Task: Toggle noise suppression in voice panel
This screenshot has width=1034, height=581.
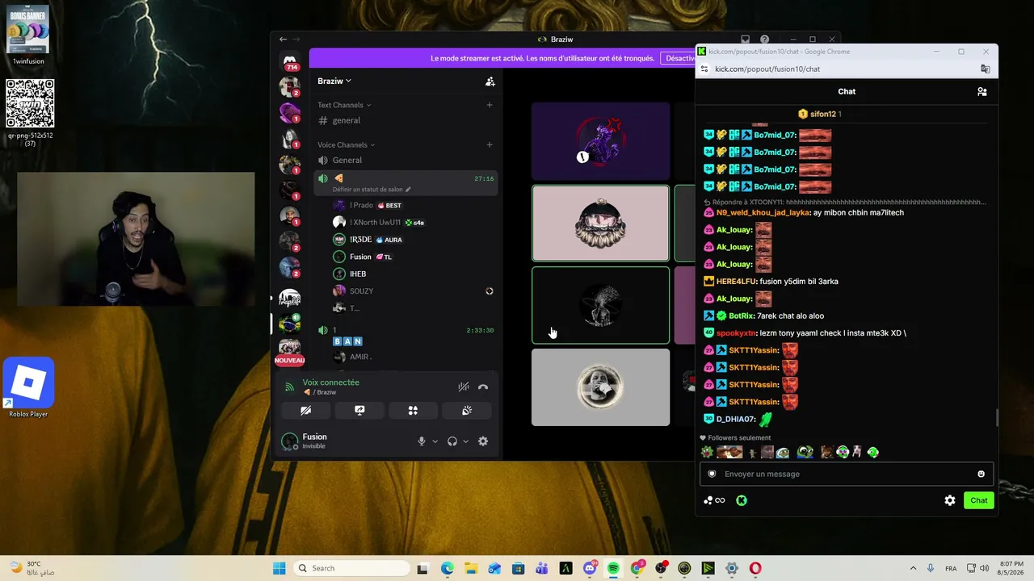Action: (x=464, y=387)
